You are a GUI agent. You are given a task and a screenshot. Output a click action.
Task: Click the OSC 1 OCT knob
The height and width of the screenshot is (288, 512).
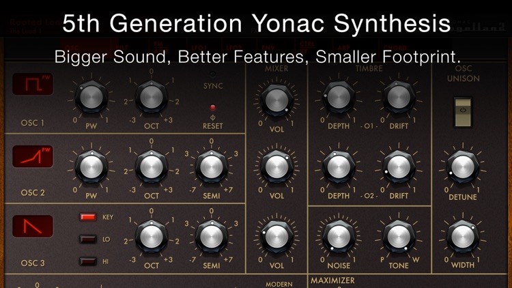pyautogui.click(x=151, y=97)
